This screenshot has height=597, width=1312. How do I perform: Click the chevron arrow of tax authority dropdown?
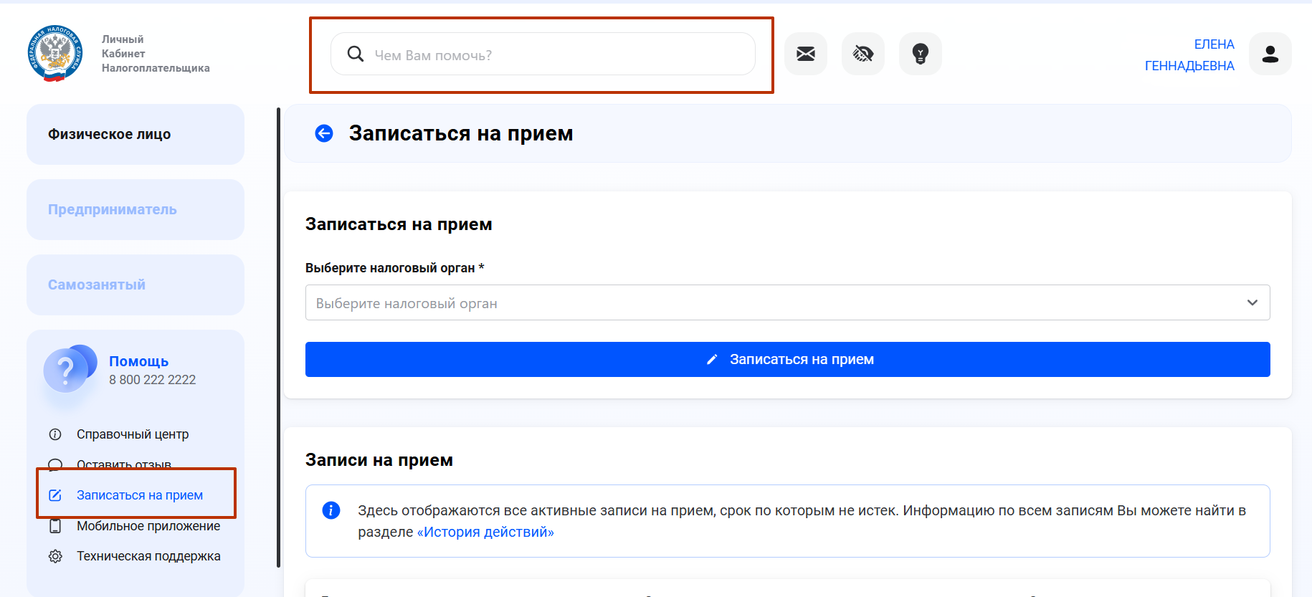pyautogui.click(x=1252, y=302)
